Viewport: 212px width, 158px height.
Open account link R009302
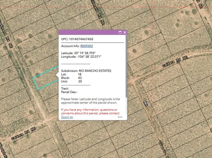pyautogui.click(x=86, y=46)
